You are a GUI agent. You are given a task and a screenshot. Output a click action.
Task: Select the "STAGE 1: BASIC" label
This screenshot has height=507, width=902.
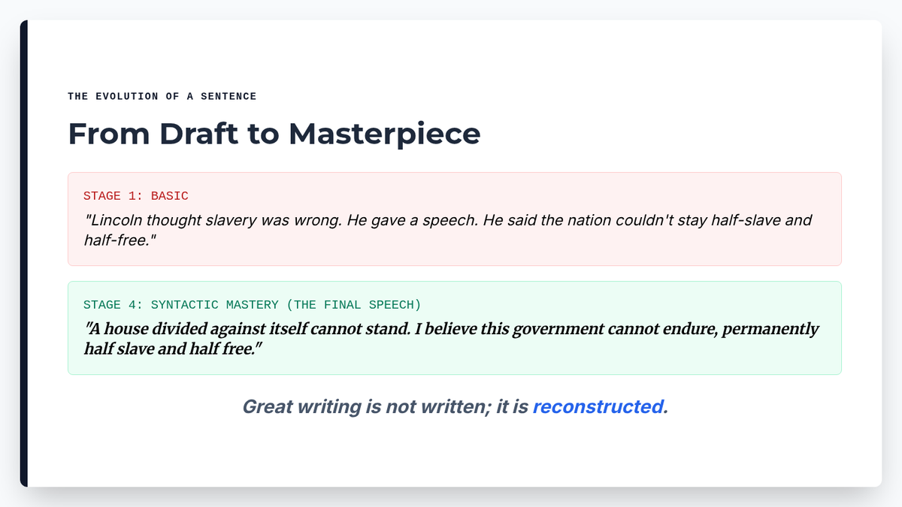point(135,196)
